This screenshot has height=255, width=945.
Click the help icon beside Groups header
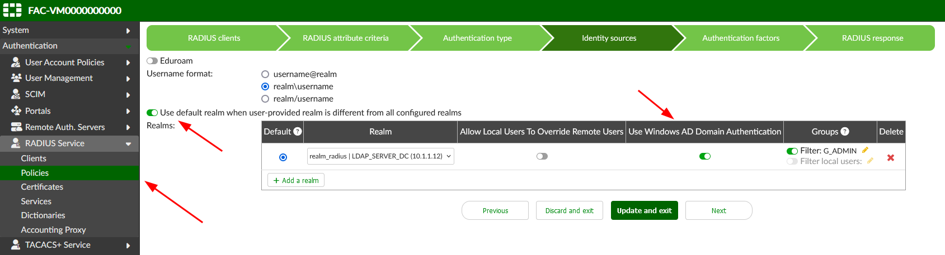(845, 132)
